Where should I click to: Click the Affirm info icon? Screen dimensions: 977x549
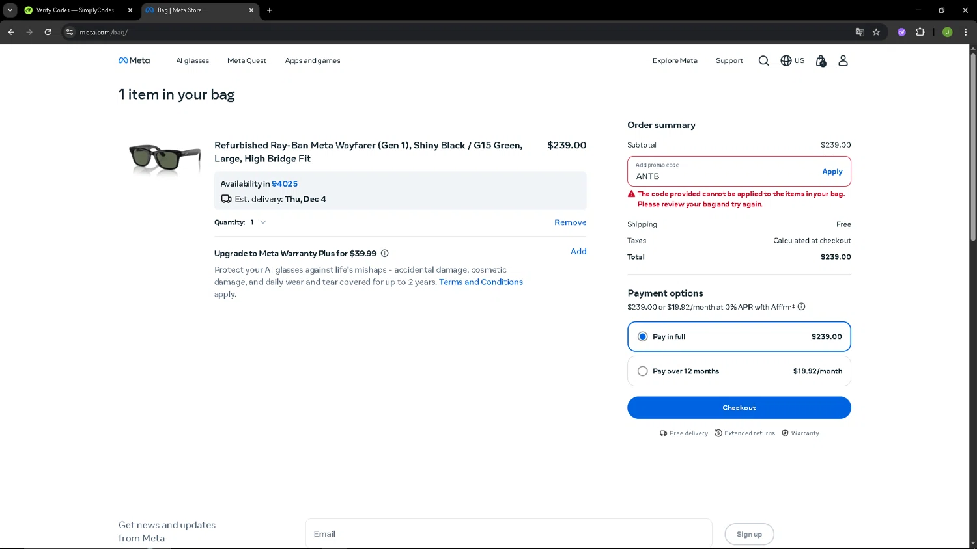click(801, 307)
